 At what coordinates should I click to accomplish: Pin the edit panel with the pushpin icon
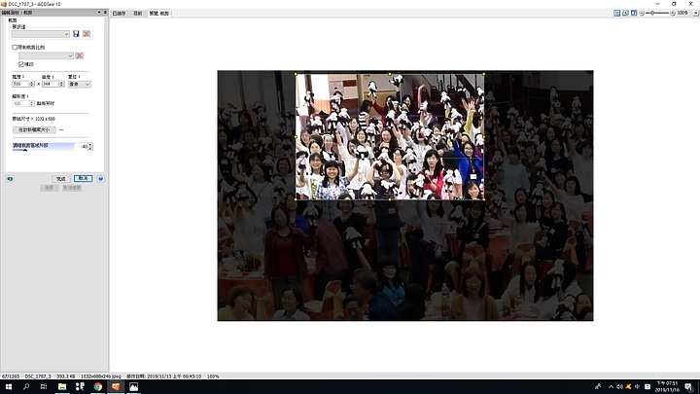(105, 13)
